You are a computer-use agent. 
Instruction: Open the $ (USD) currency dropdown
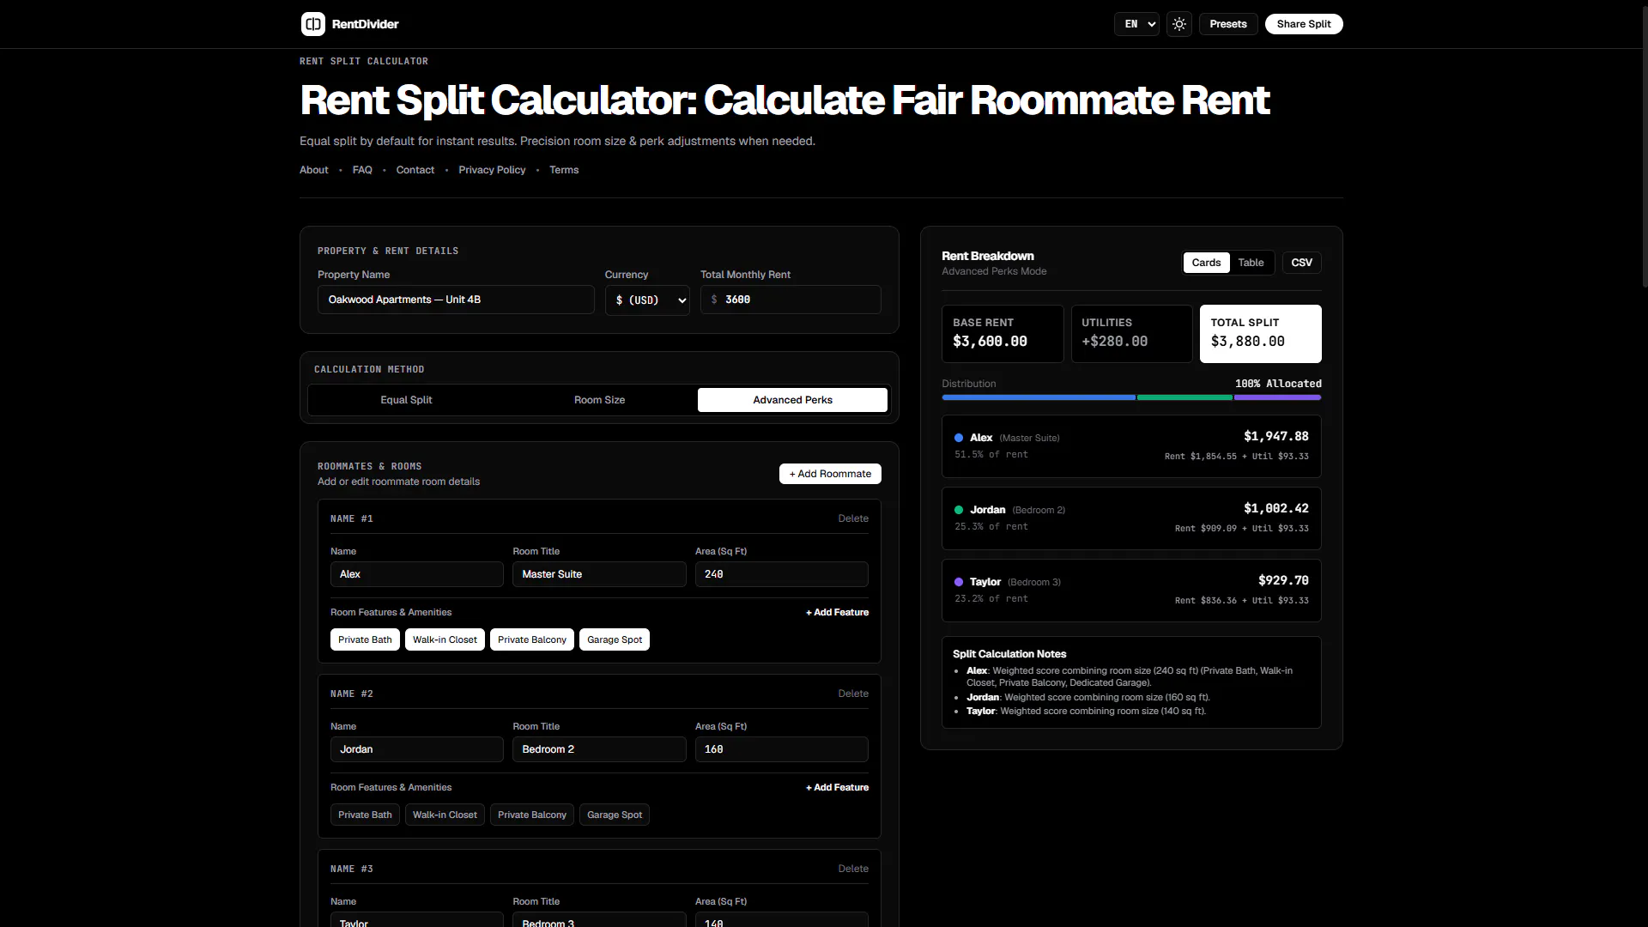coord(647,300)
